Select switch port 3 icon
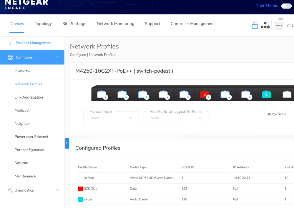Image resolution: width=294 pixels, height=208 pixels. [143, 94]
